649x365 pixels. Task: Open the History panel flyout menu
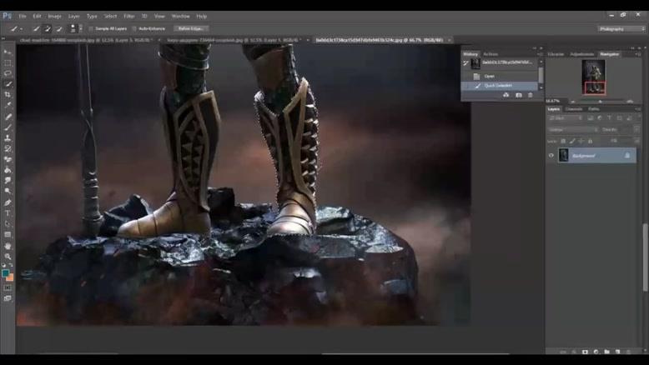(x=540, y=54)
